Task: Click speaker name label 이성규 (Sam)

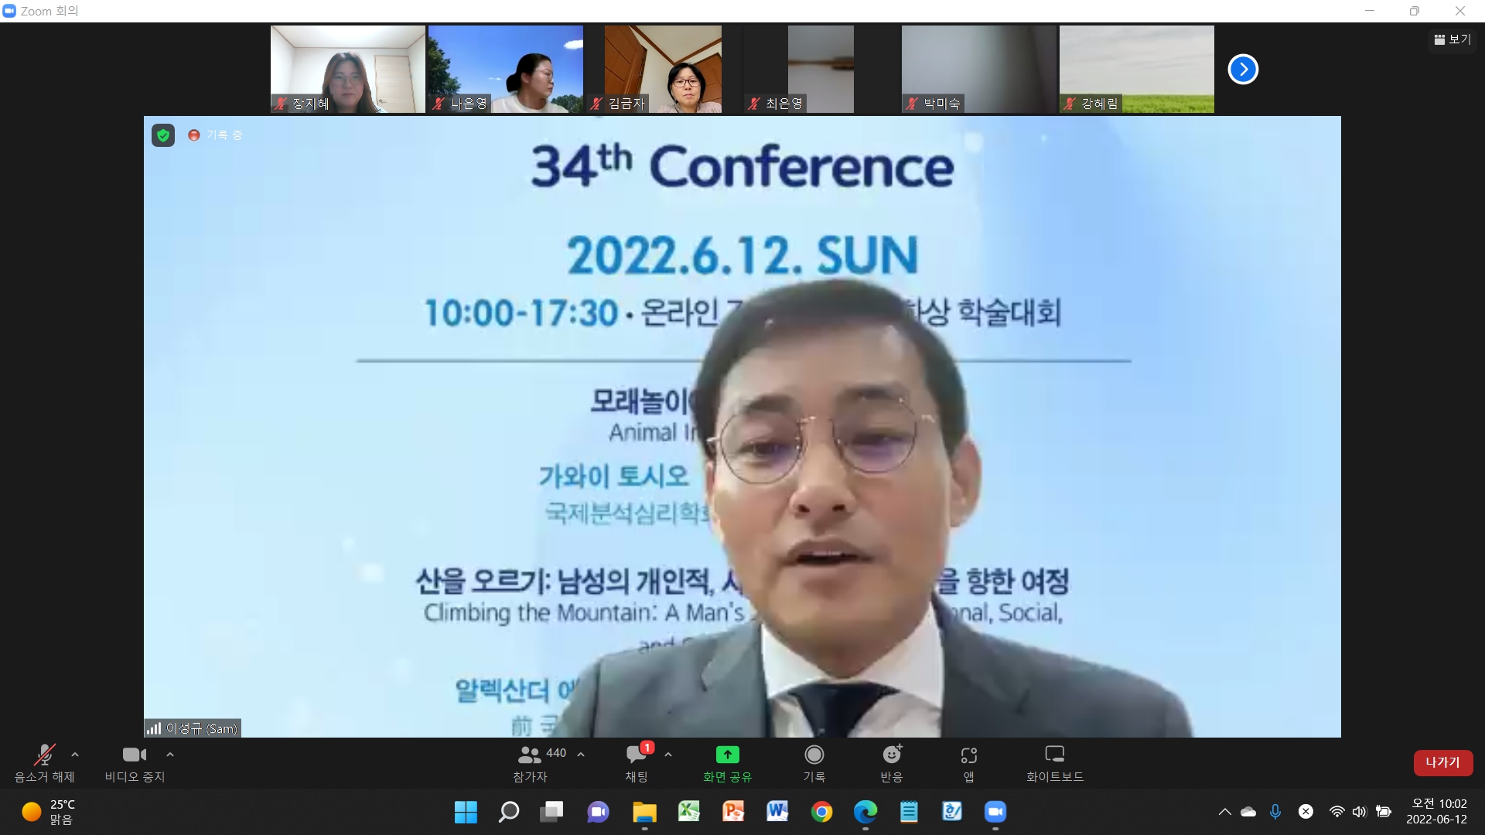Action: pos(193,728)
